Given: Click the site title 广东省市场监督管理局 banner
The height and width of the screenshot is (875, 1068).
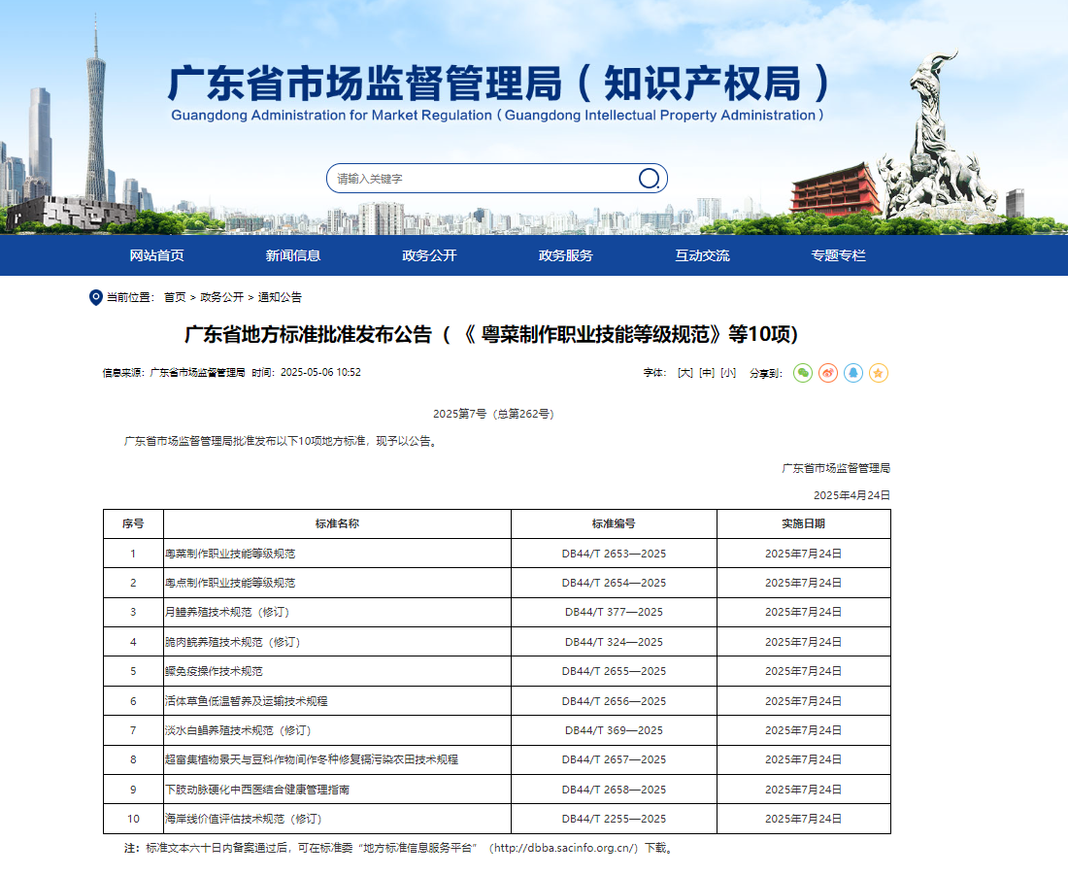Looking at the screenshot, I should pyautogui.click(x=497, y=92).
